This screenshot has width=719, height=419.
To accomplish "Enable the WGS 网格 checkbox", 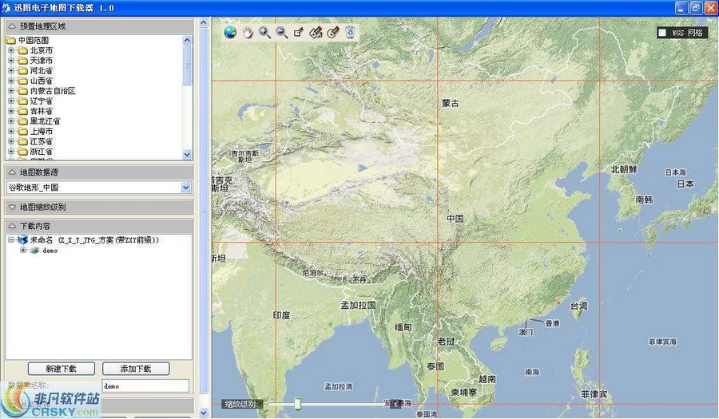I will 662,33.
